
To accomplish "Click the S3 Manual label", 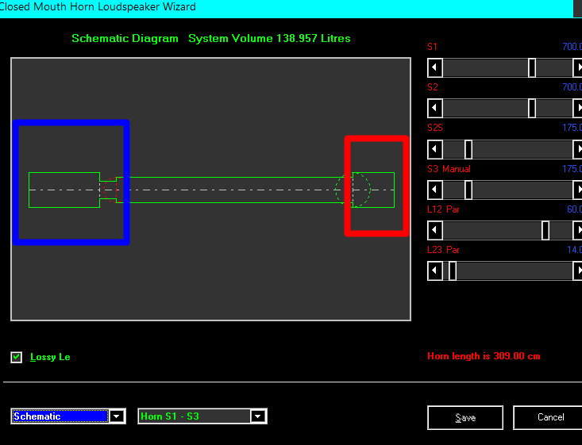I will (449, 169).
